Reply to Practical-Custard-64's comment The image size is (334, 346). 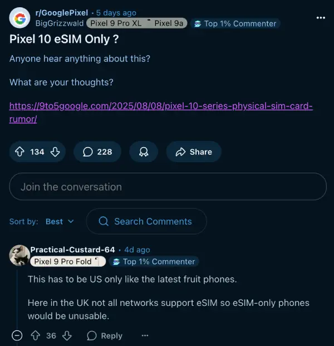tap(105, 335)
